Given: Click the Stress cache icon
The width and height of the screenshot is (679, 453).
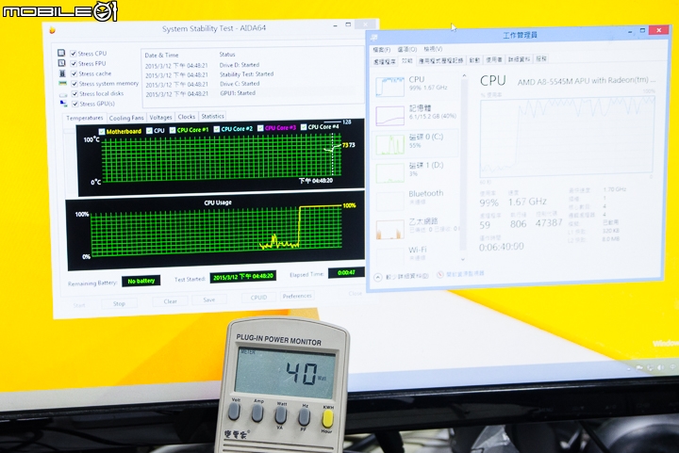Looking at the screenshot, I should coord(62,73).
